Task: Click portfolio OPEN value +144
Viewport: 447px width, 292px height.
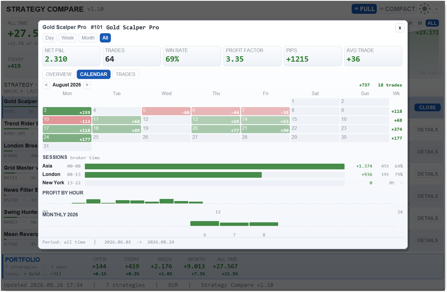Action: click(99, 267)
